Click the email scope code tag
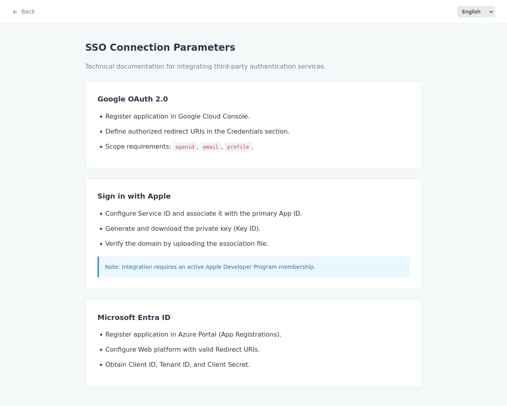 click(211, 147)
